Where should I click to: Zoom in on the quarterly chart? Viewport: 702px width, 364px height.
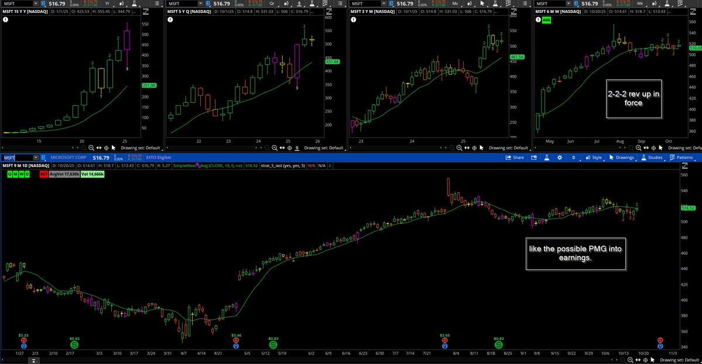click(x=275, y=148)
